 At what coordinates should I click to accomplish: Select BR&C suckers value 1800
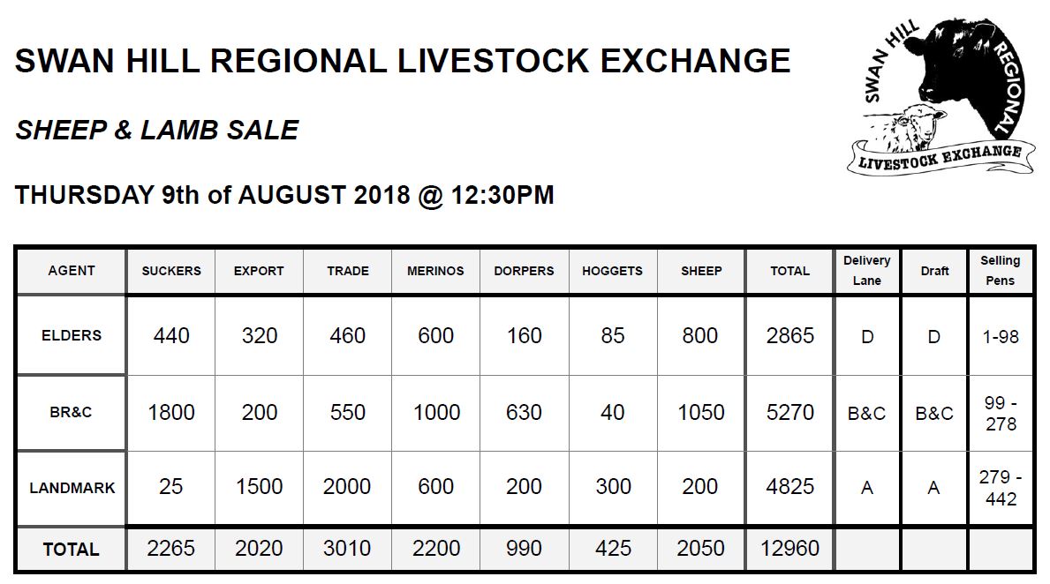170,412
